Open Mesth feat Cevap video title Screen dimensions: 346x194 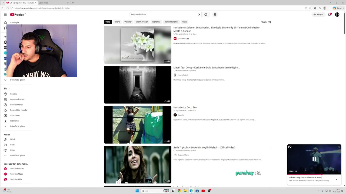click(207, 68)
